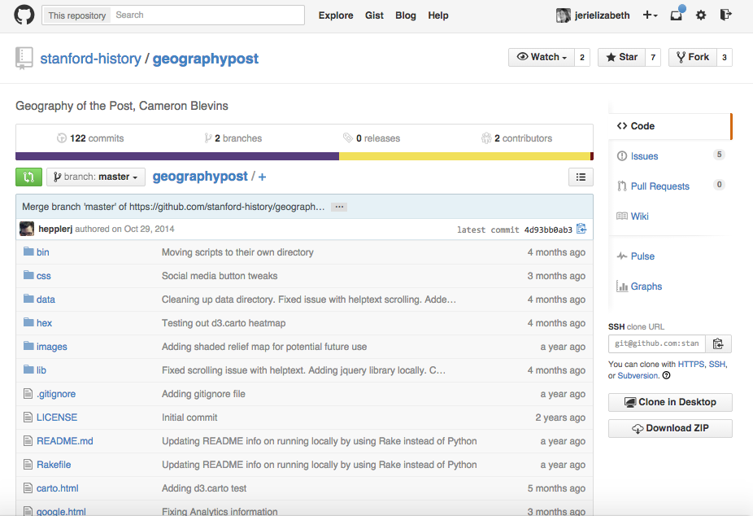This screenshot has width=753, height=516.
Task: Click the purple language bar segment
Action: pyautogui.click(x=177, y=156)
